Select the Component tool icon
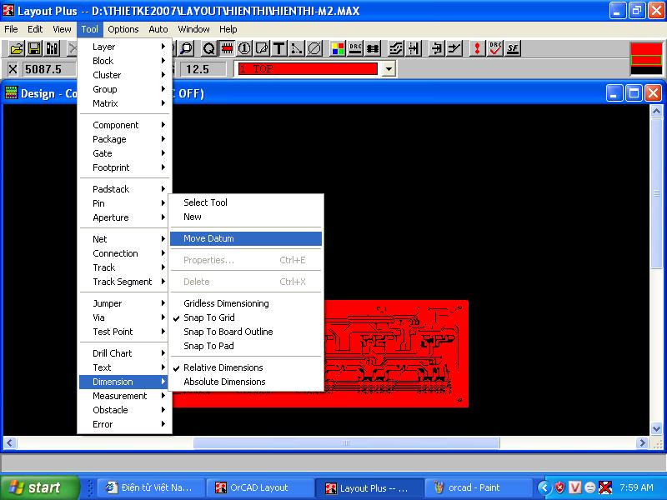 click(x=226, y=48)
